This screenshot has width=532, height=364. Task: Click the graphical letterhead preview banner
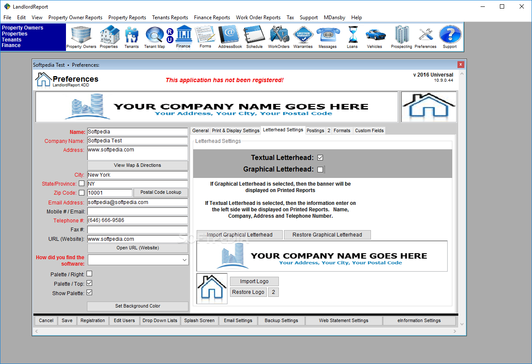322,256
